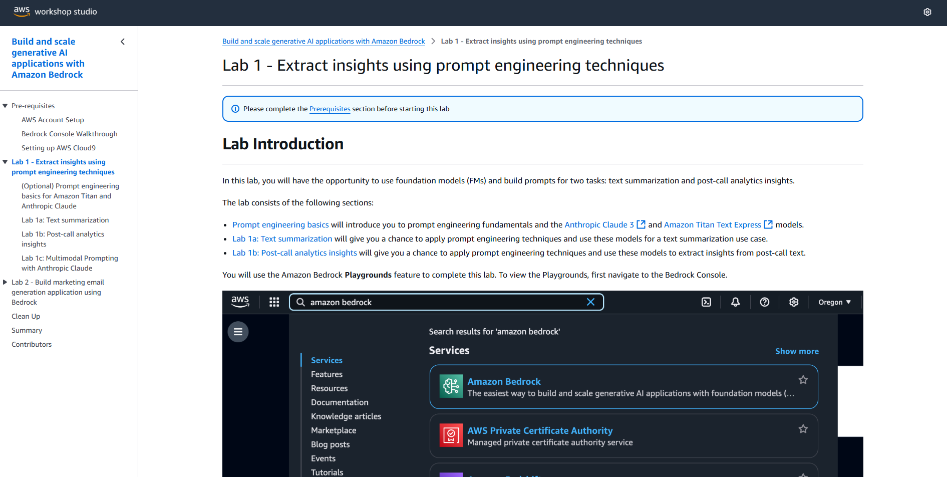Click the chevron separator in breadcrumb

point(433,41)
